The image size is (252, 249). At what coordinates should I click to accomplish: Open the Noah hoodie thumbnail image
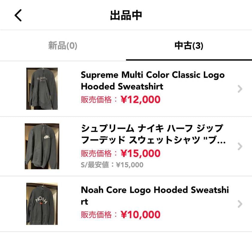(42, 204)
